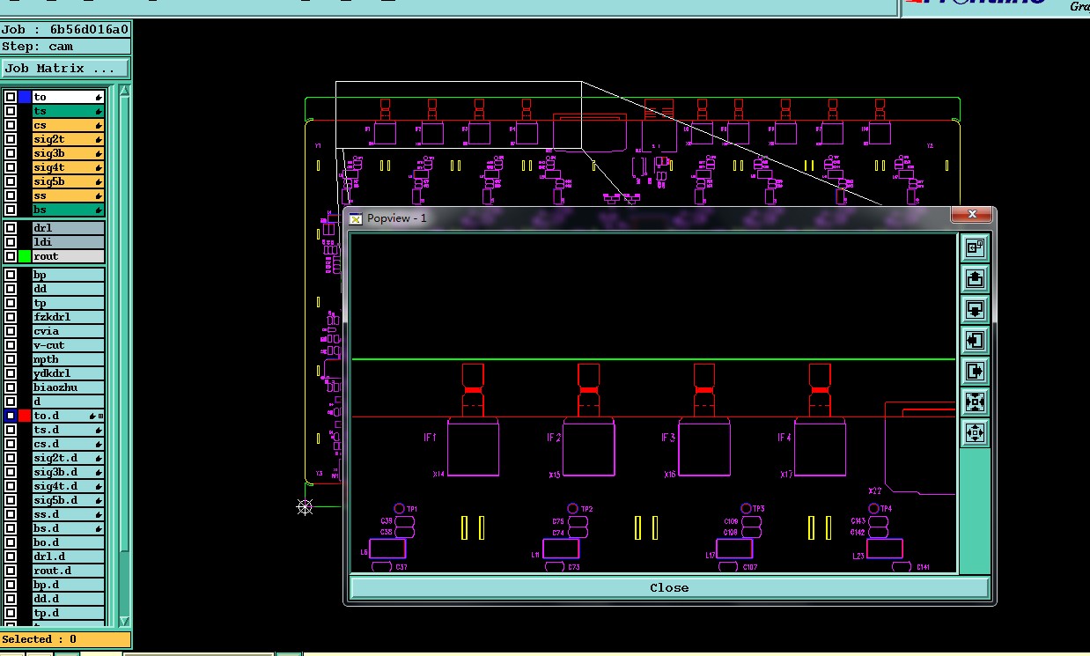Image resolution: width=1090 pixels, height=656 pixels.
Task: Pan right using the Popview right-arrow icon
Action: point(975,372)
